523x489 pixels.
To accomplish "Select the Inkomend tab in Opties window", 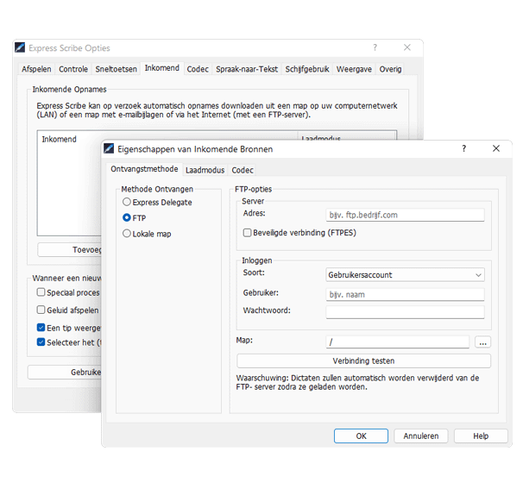I will click(x=162, y=68).
